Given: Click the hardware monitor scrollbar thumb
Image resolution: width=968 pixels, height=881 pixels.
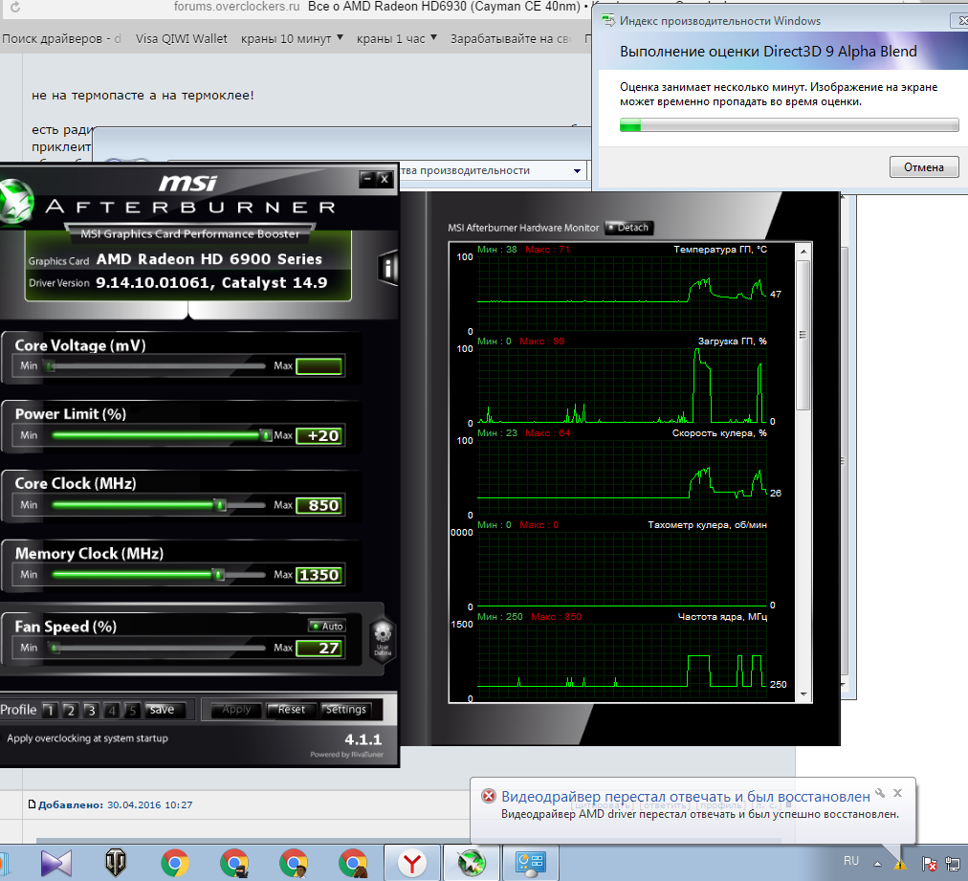Looking at the screenshot, I should (x=803, y=335).
